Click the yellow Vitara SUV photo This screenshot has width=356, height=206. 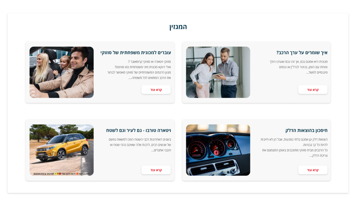point(61,150)
